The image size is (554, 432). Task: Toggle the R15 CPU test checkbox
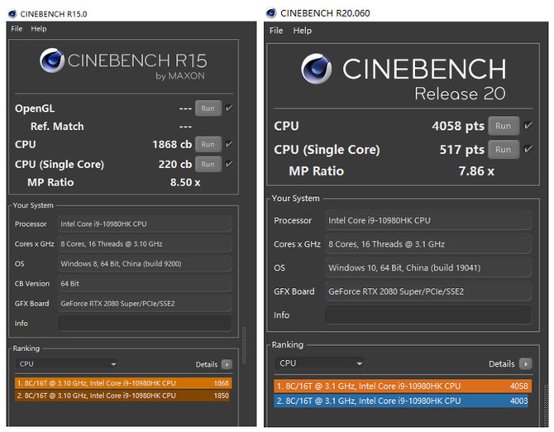click(x=229, y=144)
